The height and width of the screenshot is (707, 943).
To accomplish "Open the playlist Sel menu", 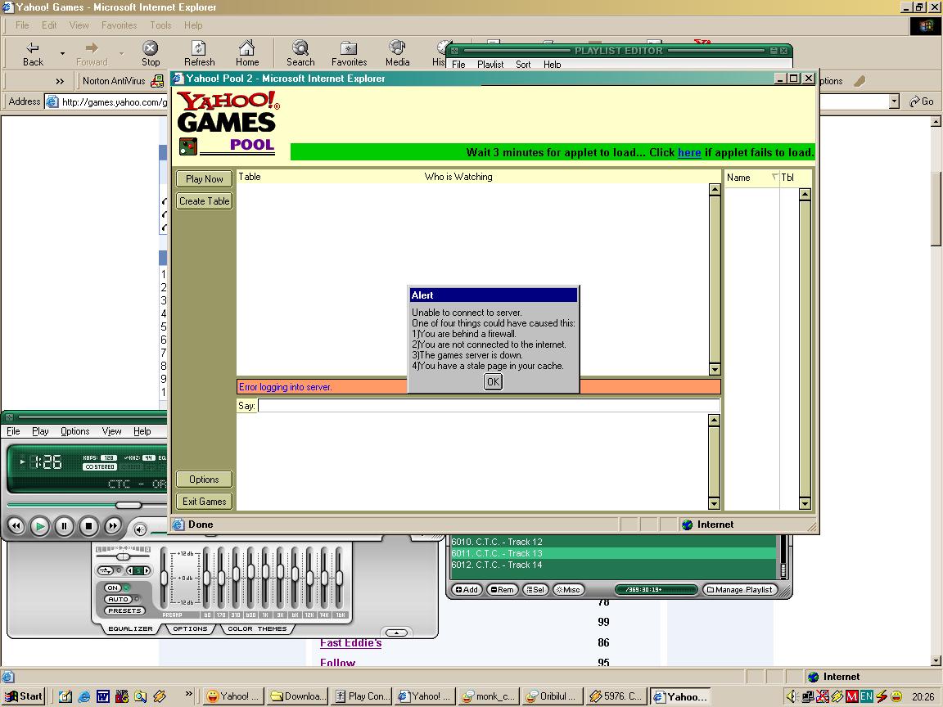I will point(535,590).
